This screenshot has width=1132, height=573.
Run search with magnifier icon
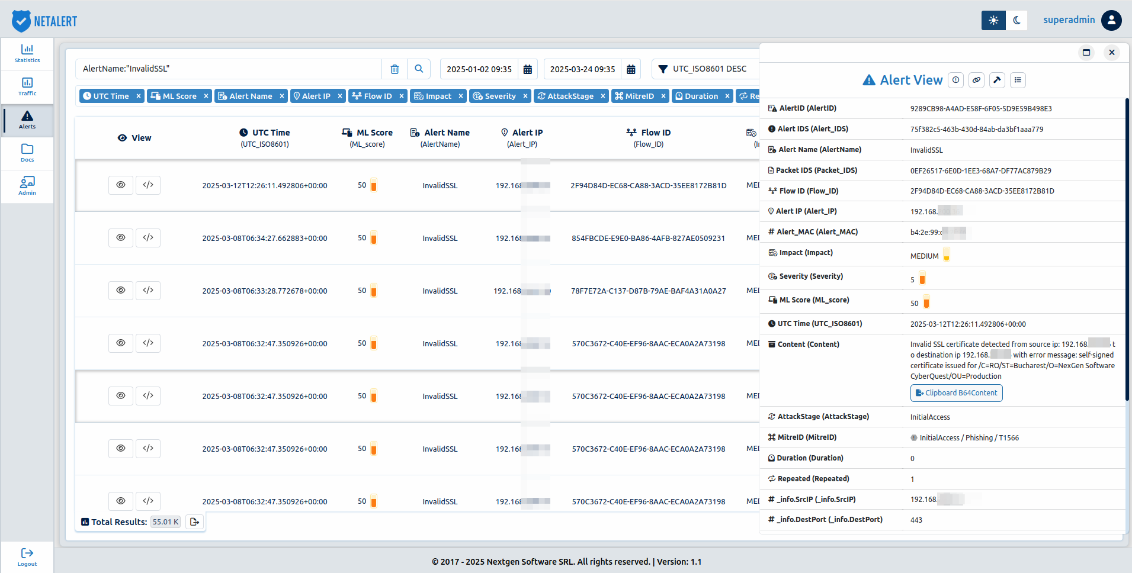pos(419,69)
